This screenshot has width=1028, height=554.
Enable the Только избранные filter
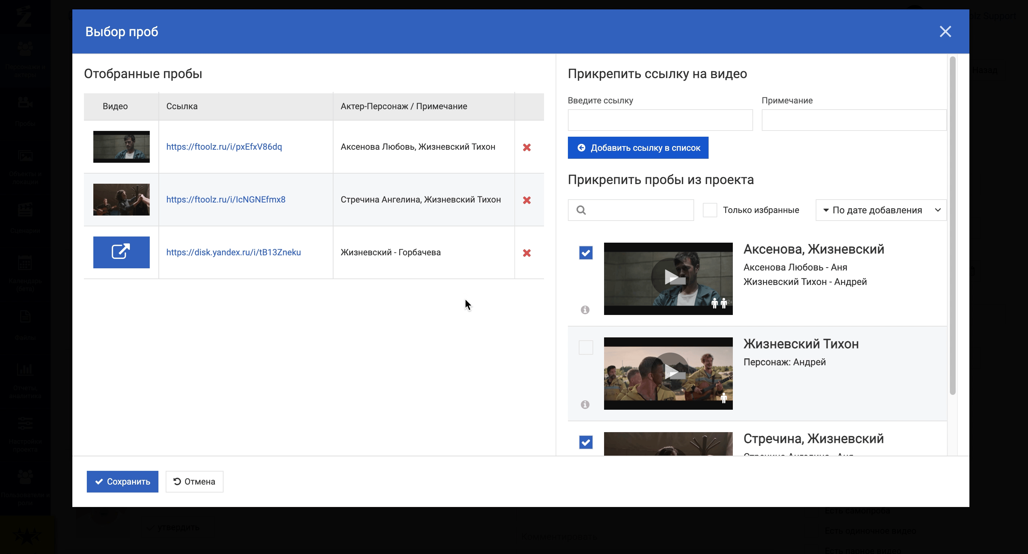pos(710,210)
